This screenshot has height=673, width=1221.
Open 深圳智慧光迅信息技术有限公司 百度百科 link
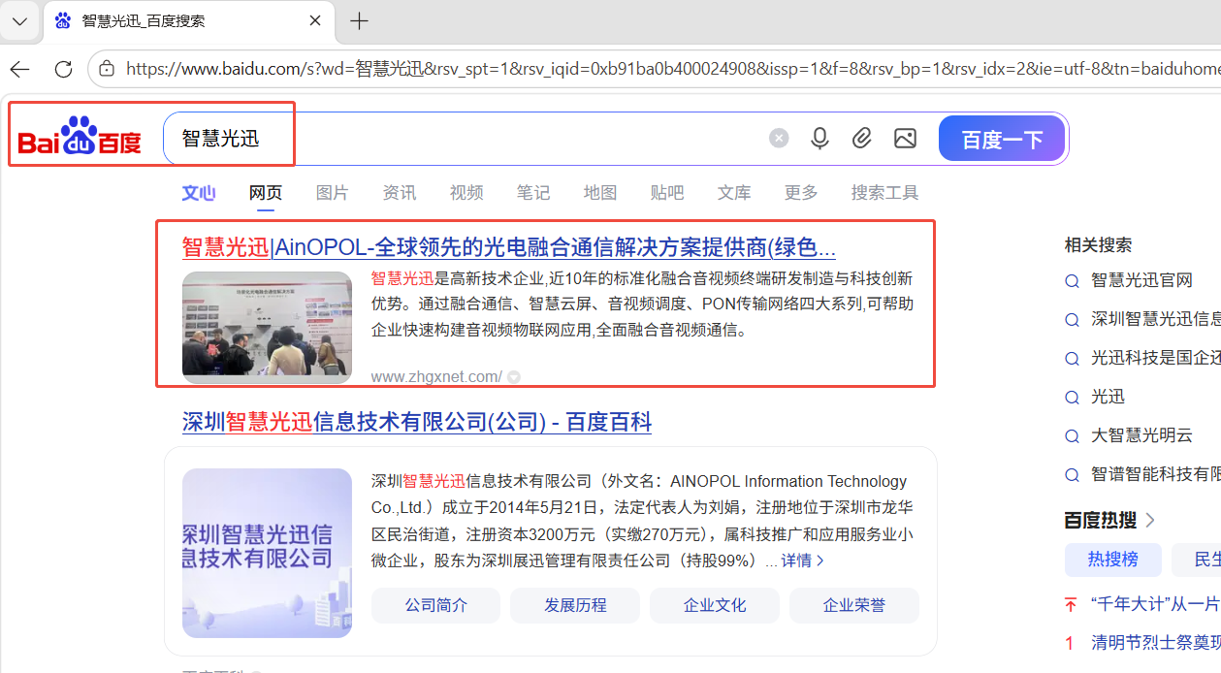coord(417,422)
